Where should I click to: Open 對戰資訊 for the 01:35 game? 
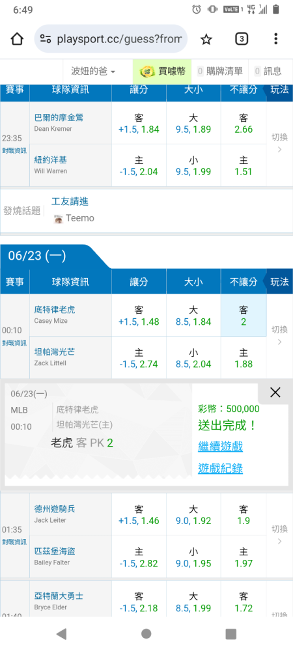coord(14,542)
